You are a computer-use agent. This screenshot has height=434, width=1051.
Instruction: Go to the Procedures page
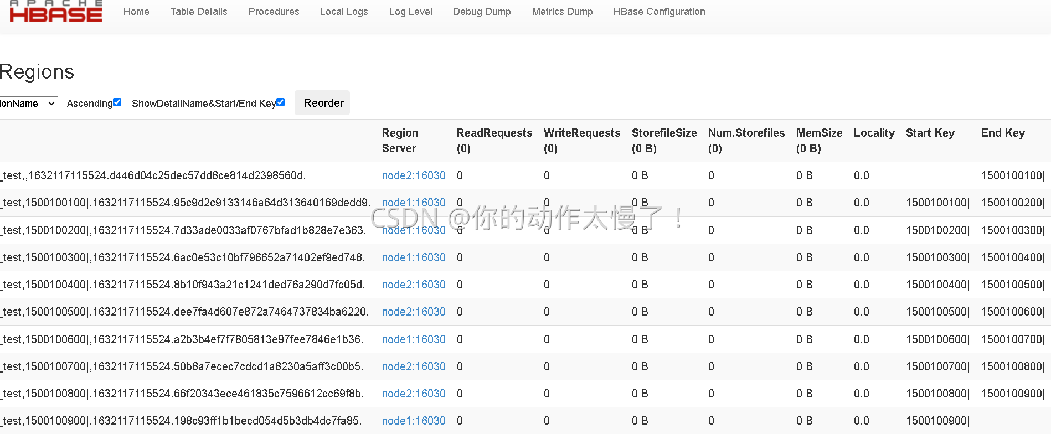tap(274, 12)
